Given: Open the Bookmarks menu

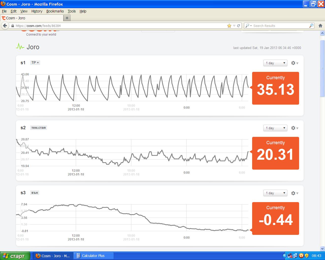Looking at the screenshot, I should tap(55, 11).
